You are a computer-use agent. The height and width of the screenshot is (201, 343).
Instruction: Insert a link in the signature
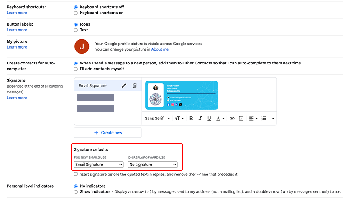(232, 119)
